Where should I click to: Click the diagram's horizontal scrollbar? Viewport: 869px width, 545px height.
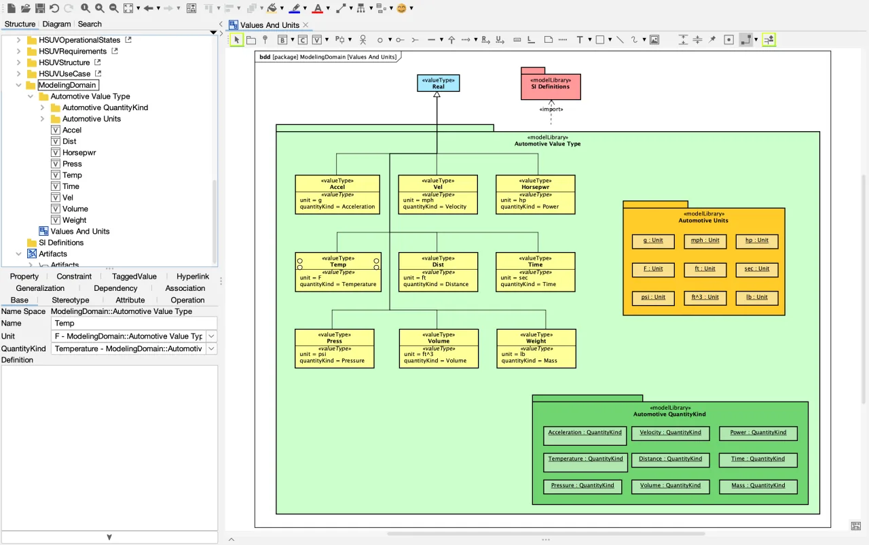point(546,534)
